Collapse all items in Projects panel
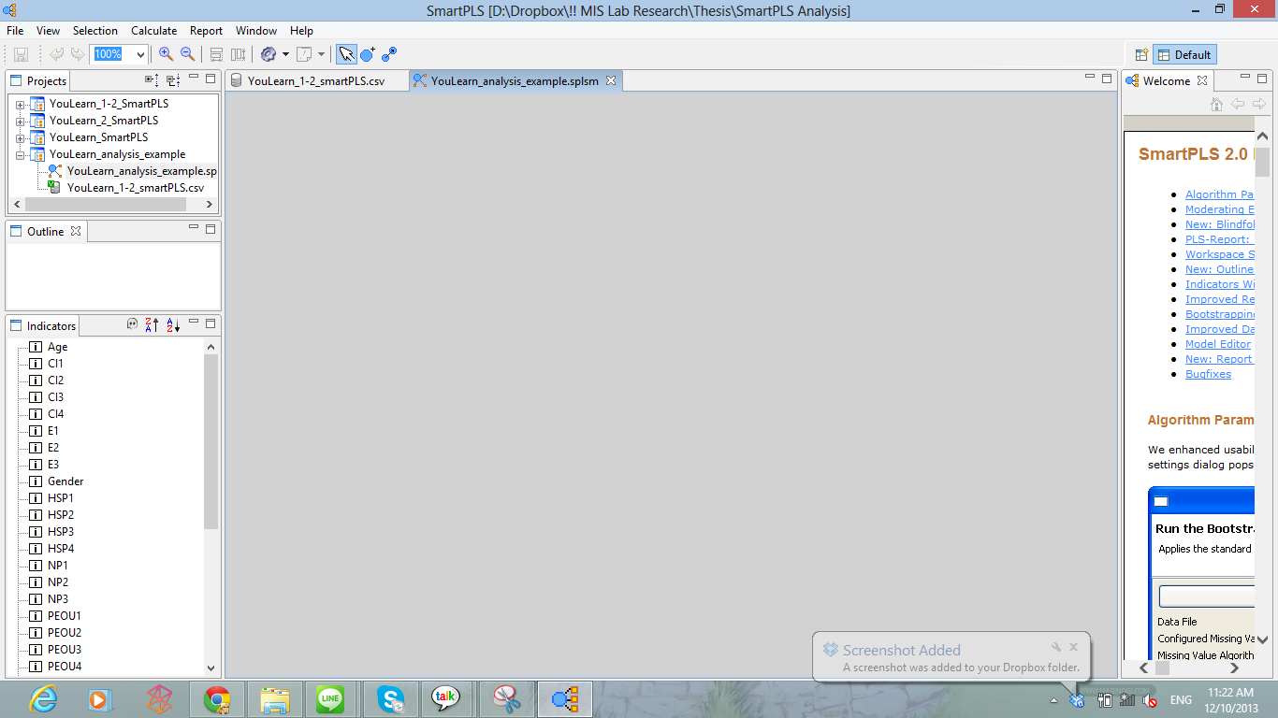 (x=173, y=80)
